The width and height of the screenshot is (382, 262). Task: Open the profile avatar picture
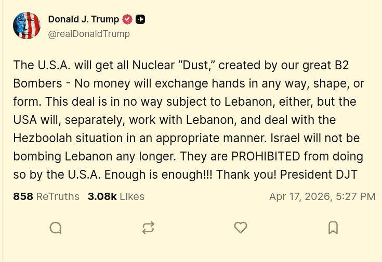click(27, 26)
